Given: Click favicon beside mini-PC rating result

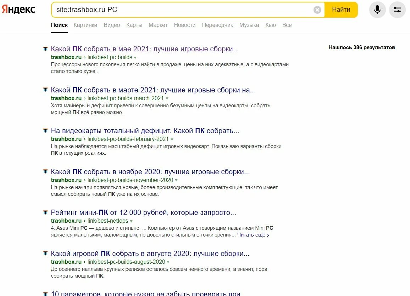Looking at the screenshot, I should pos(45,212).
